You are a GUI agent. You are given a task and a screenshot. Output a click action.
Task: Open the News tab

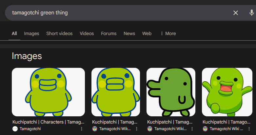[129, 33]
